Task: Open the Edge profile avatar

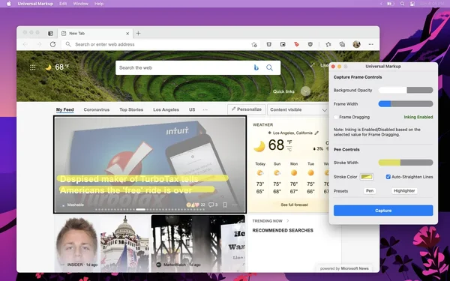Action: pyautogui.click(x=356, y=44)
